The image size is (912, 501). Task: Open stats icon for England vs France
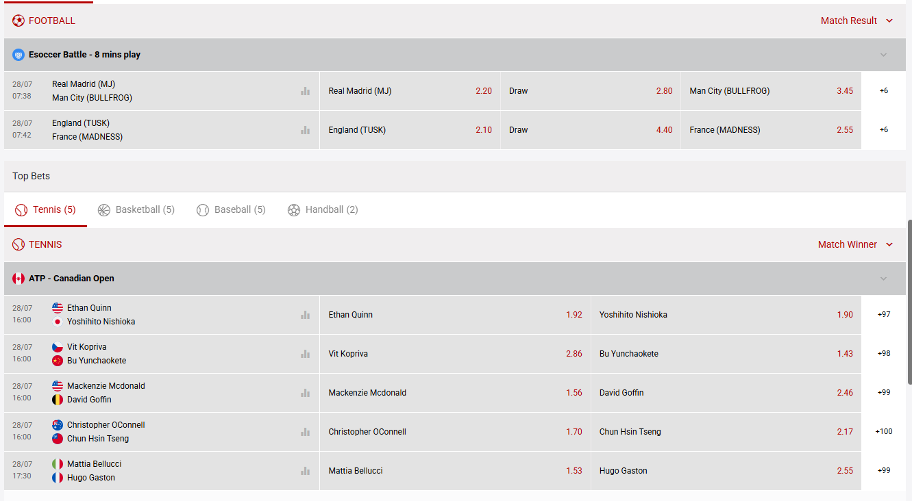pos(305,130)
